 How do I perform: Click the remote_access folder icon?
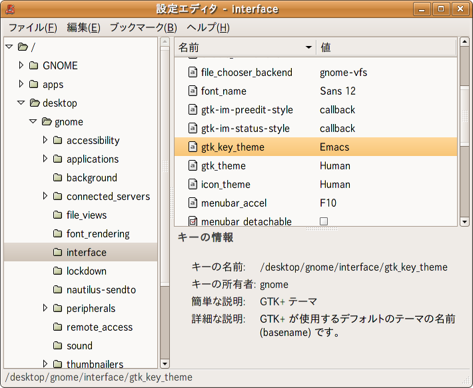pyautogui.click(x=57, y=327)
